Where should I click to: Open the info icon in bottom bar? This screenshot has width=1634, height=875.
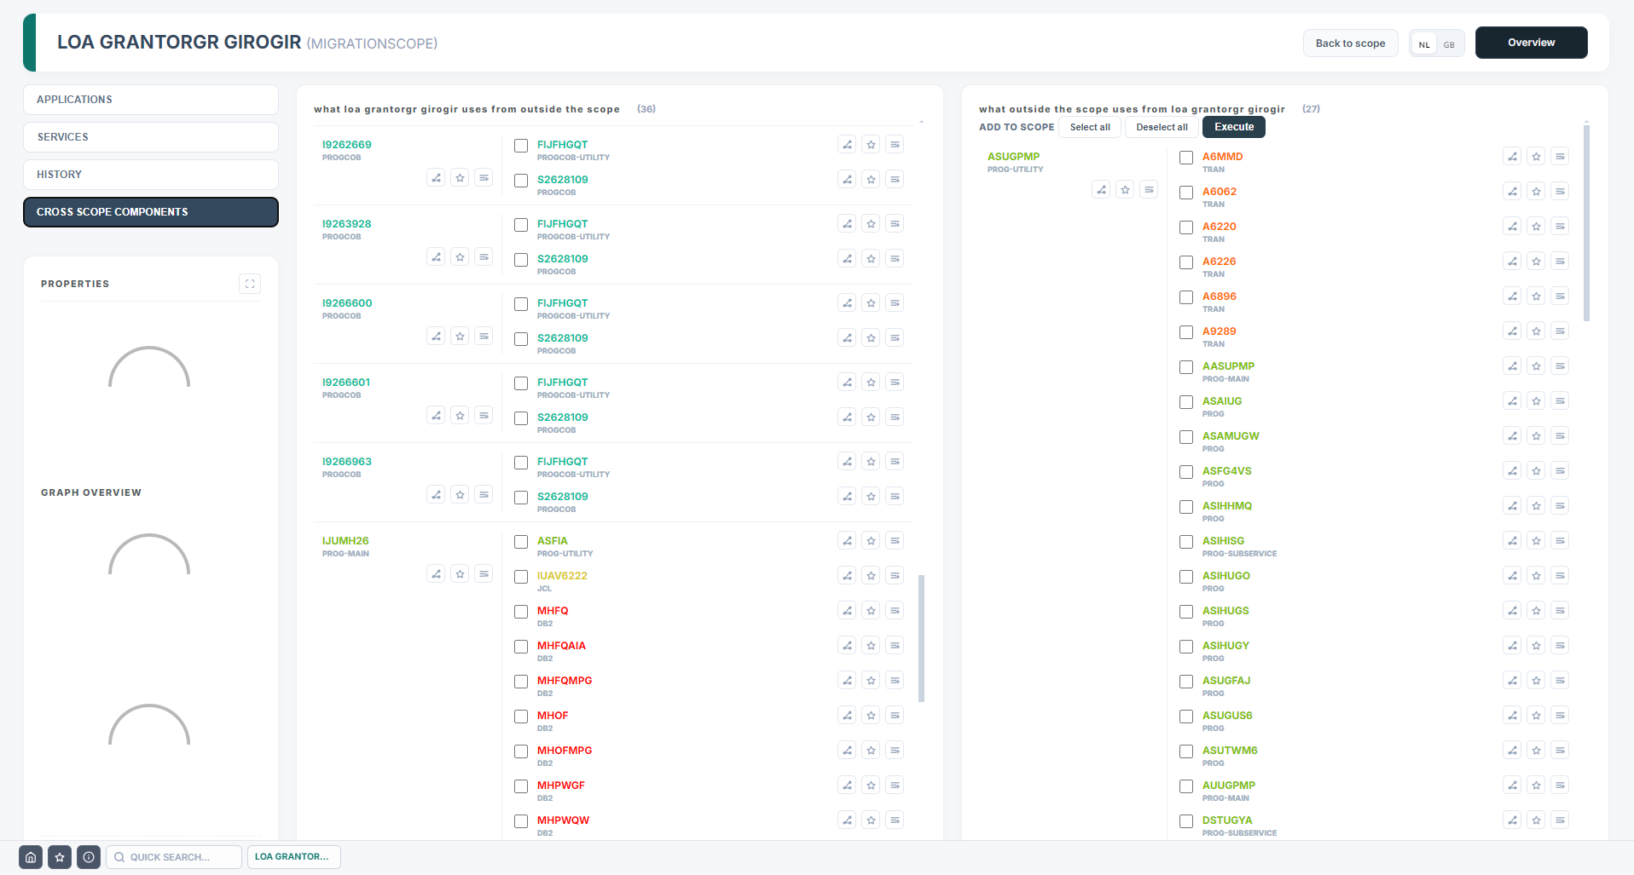point(89,857)
